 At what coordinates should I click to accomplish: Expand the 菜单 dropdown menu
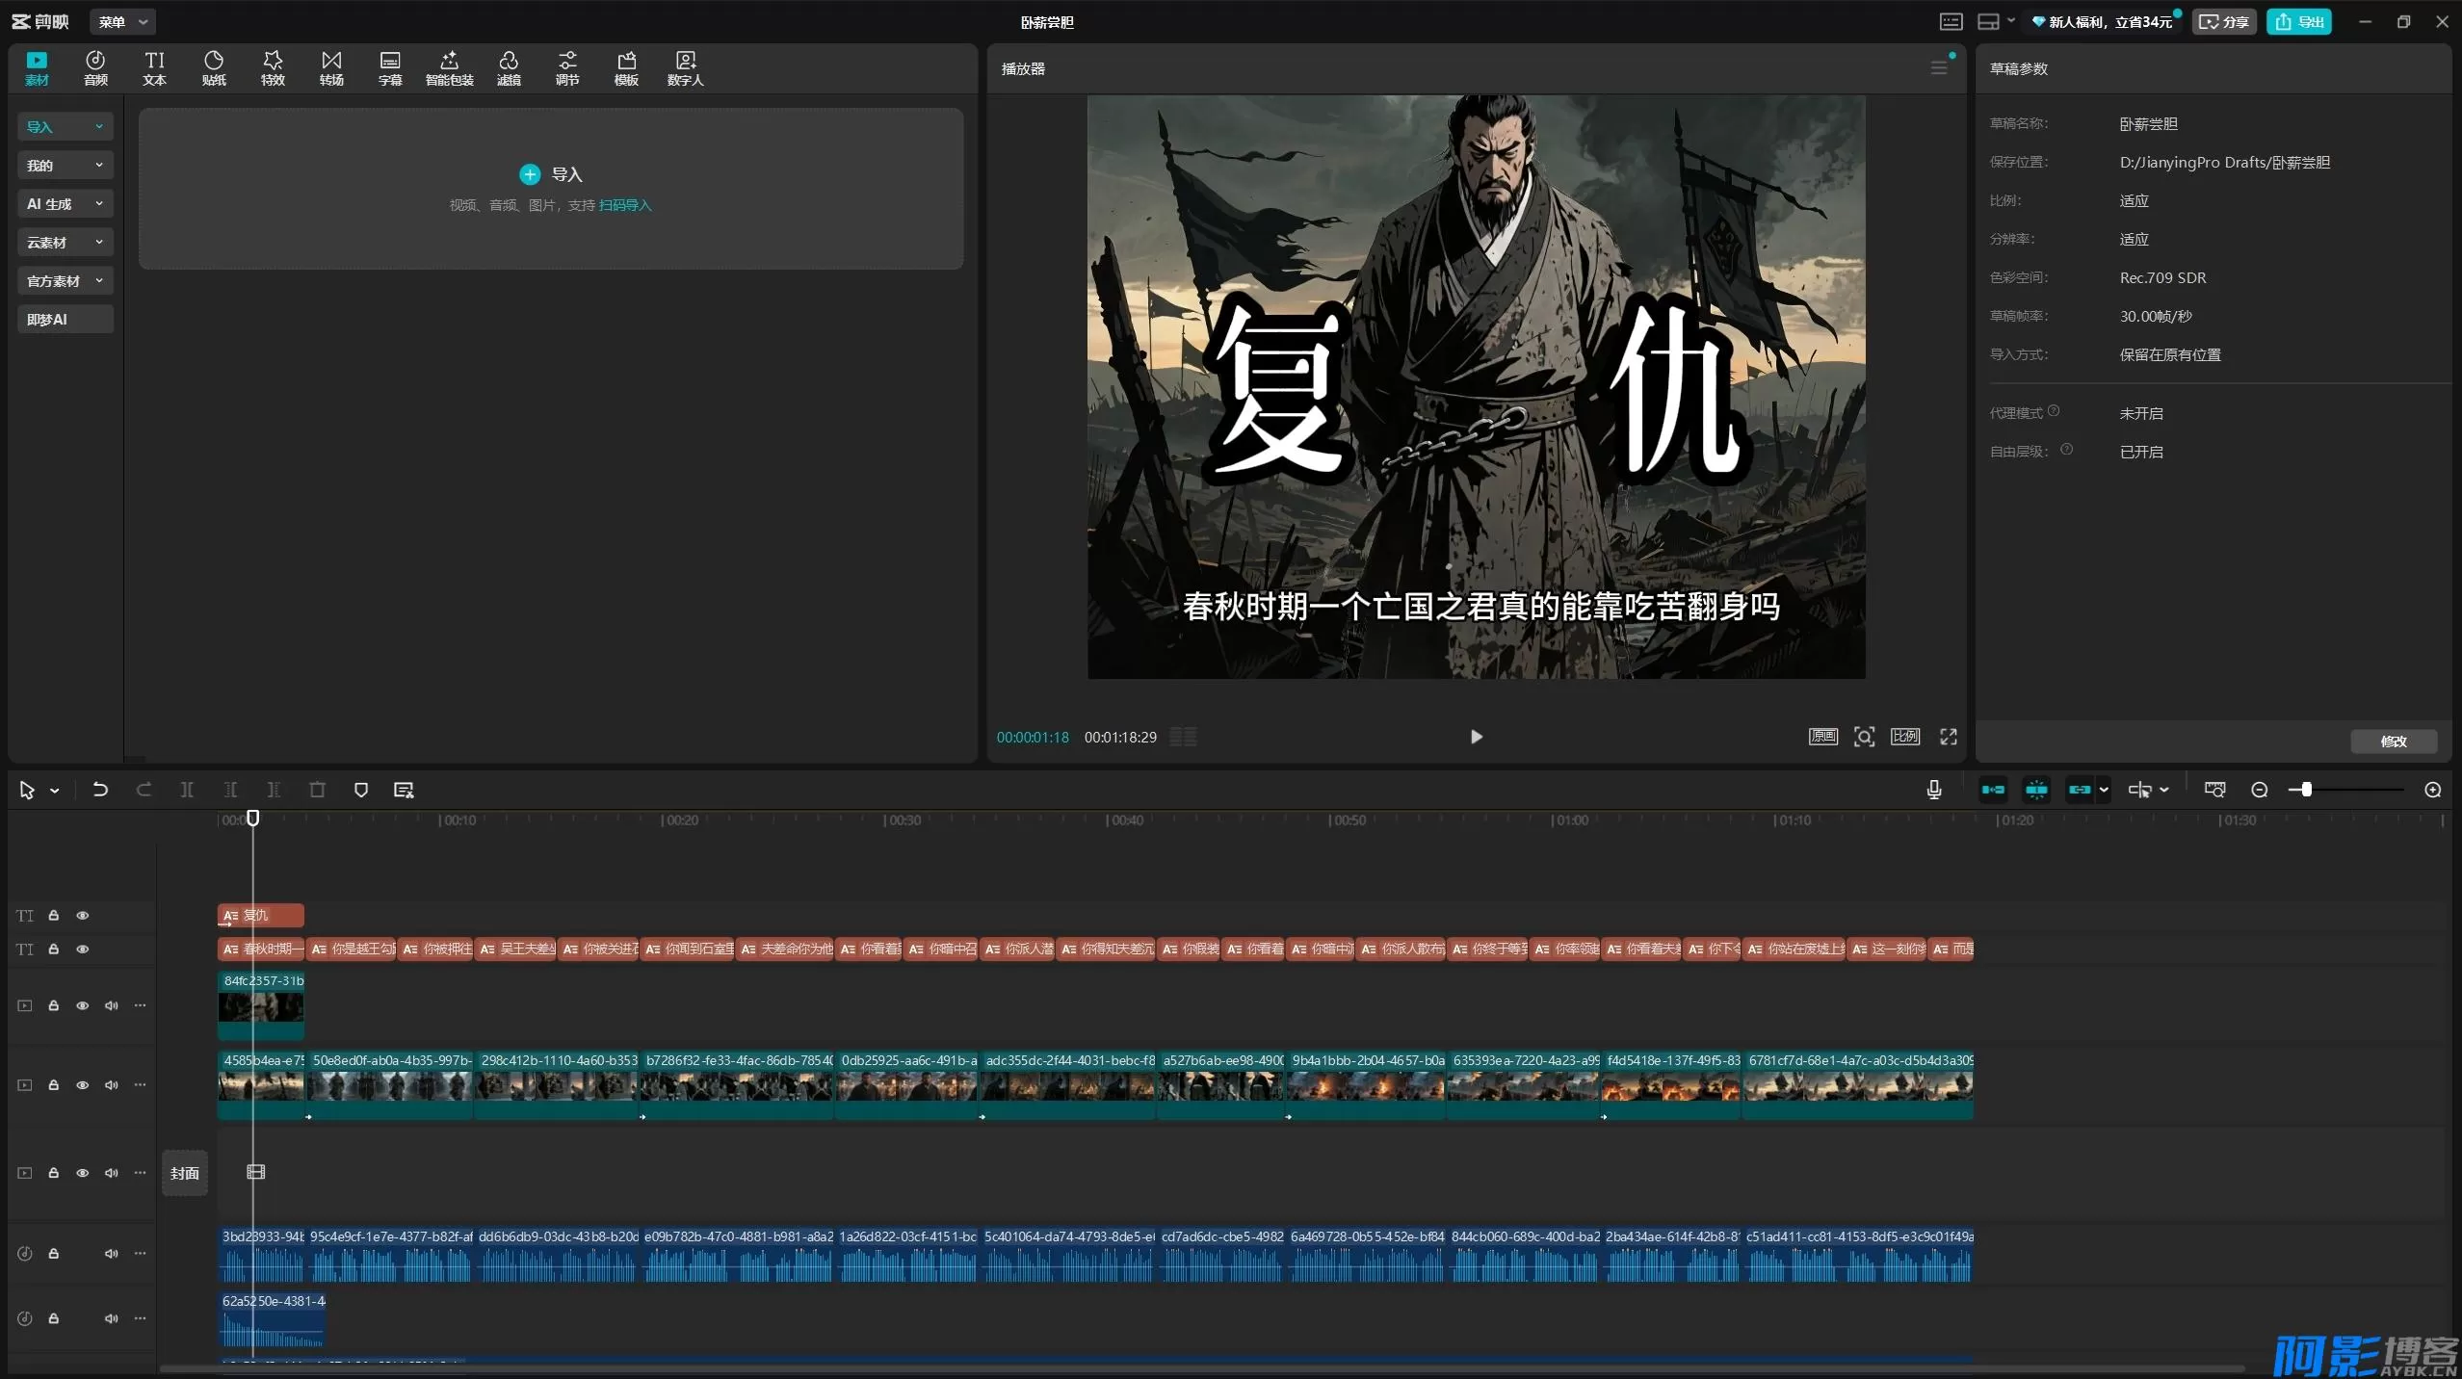point(123,21)
